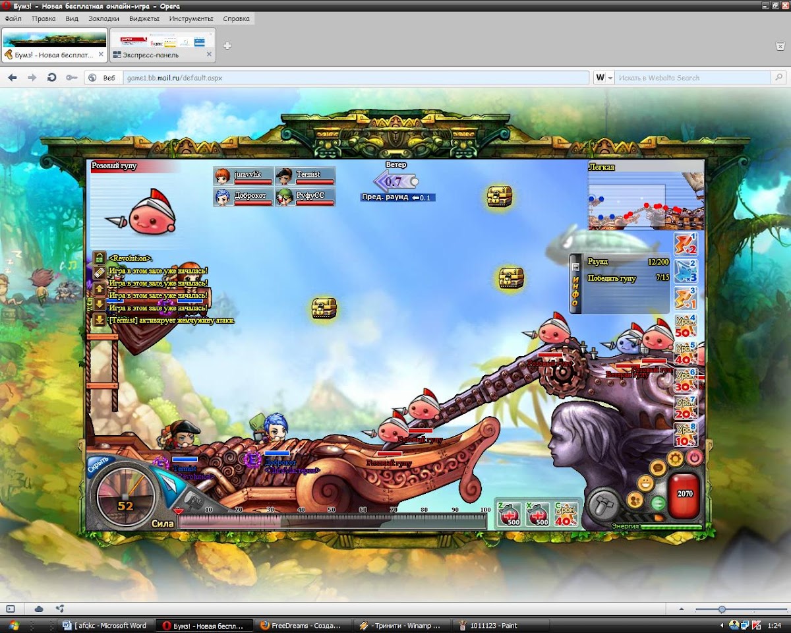This screenshot has height=633, width=791.
Task: Use Z heal item 500
Action: click(x=510, y=514)
